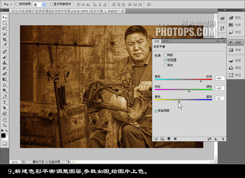Click the -15 yellow-blue value field
This screenshot has height=178, width=245.
tap(220, 98)
